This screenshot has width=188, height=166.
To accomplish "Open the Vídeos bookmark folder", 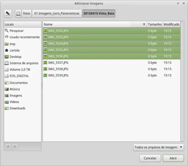I will coord(14,102).
